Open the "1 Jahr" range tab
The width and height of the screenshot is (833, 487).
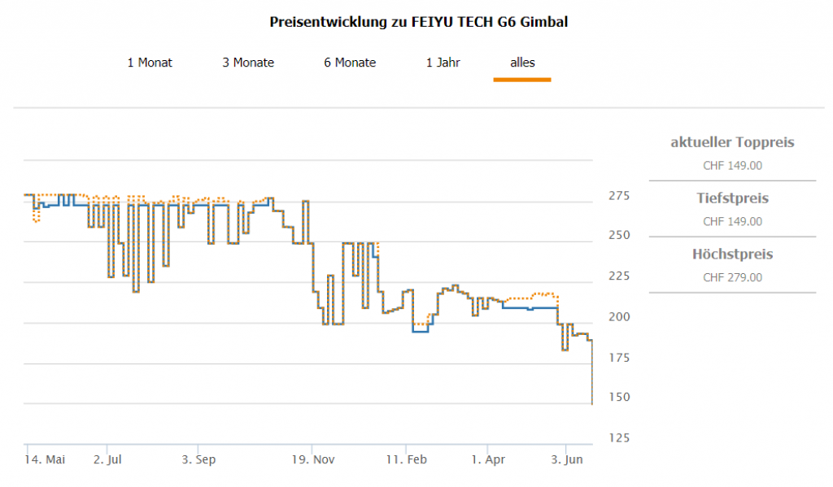(x=443, y=63)
